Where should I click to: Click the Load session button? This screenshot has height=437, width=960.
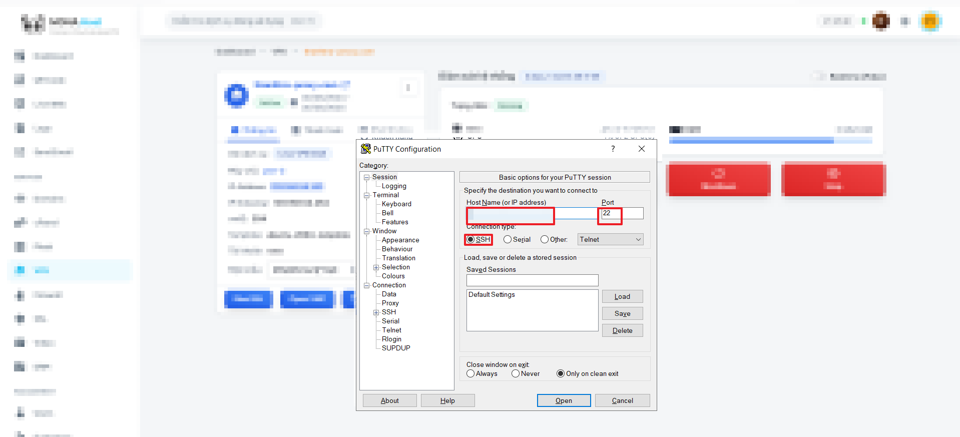pos(622,296)
